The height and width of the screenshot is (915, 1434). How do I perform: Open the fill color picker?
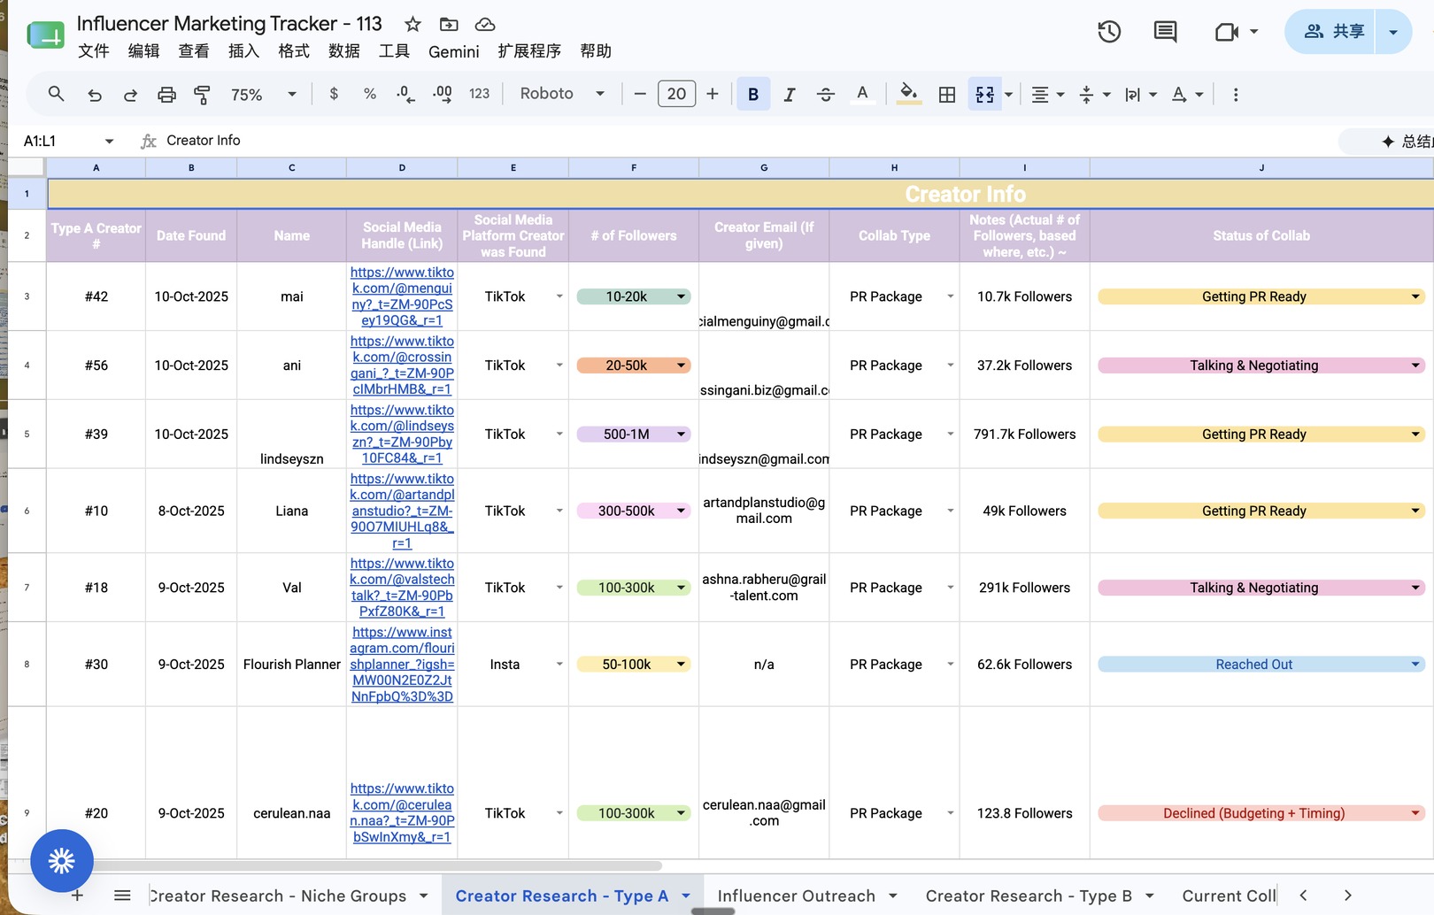point(908,94)
